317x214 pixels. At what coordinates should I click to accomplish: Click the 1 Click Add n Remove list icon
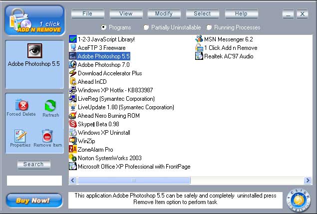click(199, 47)
